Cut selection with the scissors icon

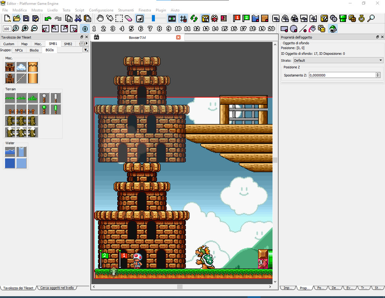(78, 18)
